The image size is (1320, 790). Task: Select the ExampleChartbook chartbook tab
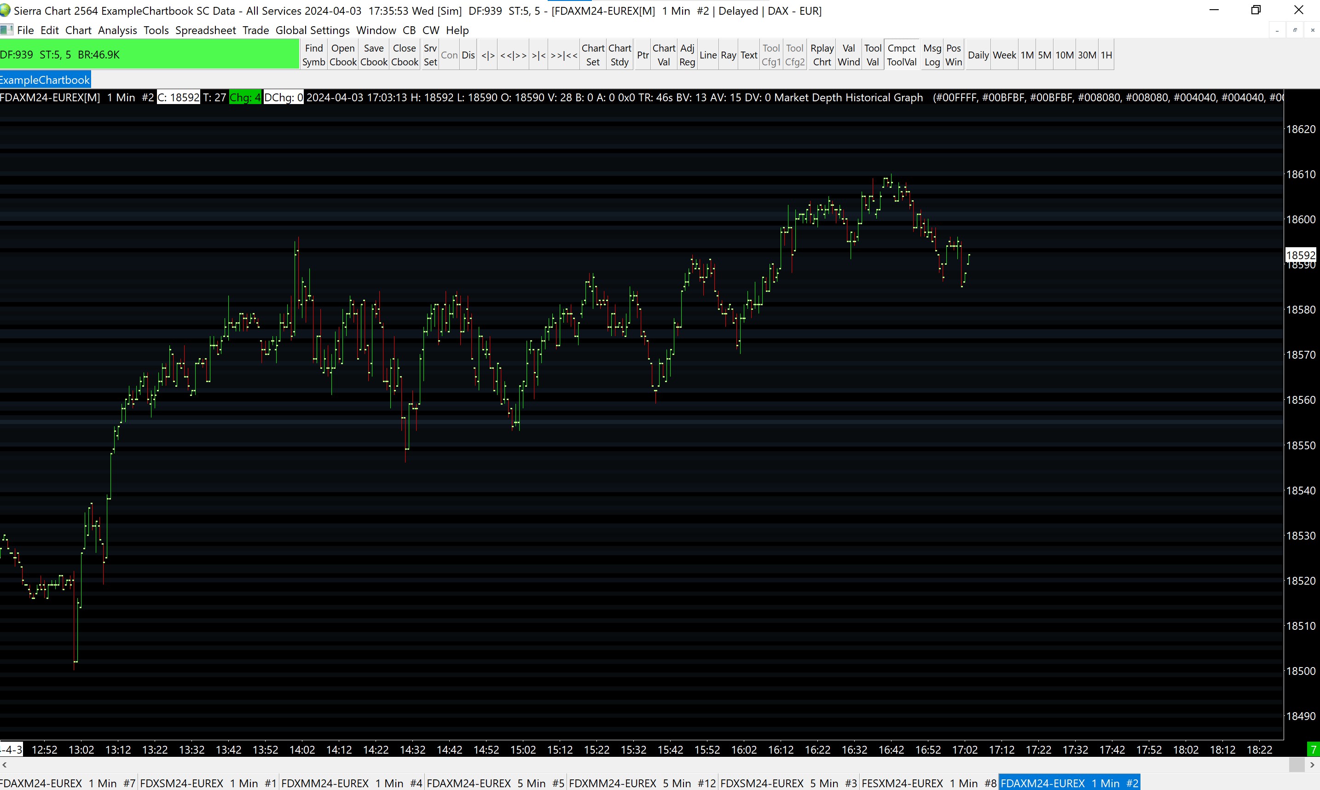coord(45,80)
